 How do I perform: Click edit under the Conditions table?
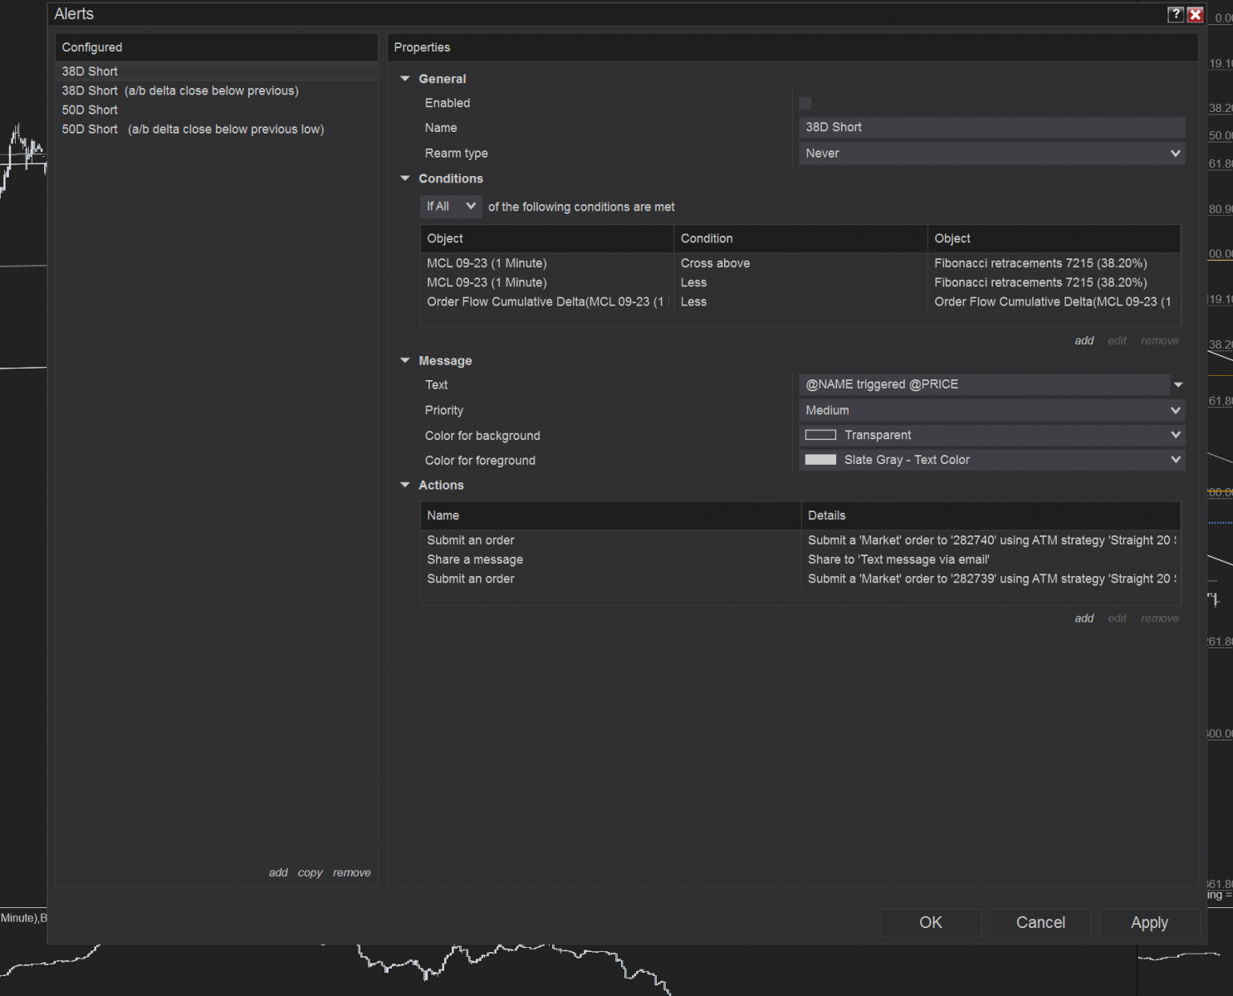coord(1118,340)
